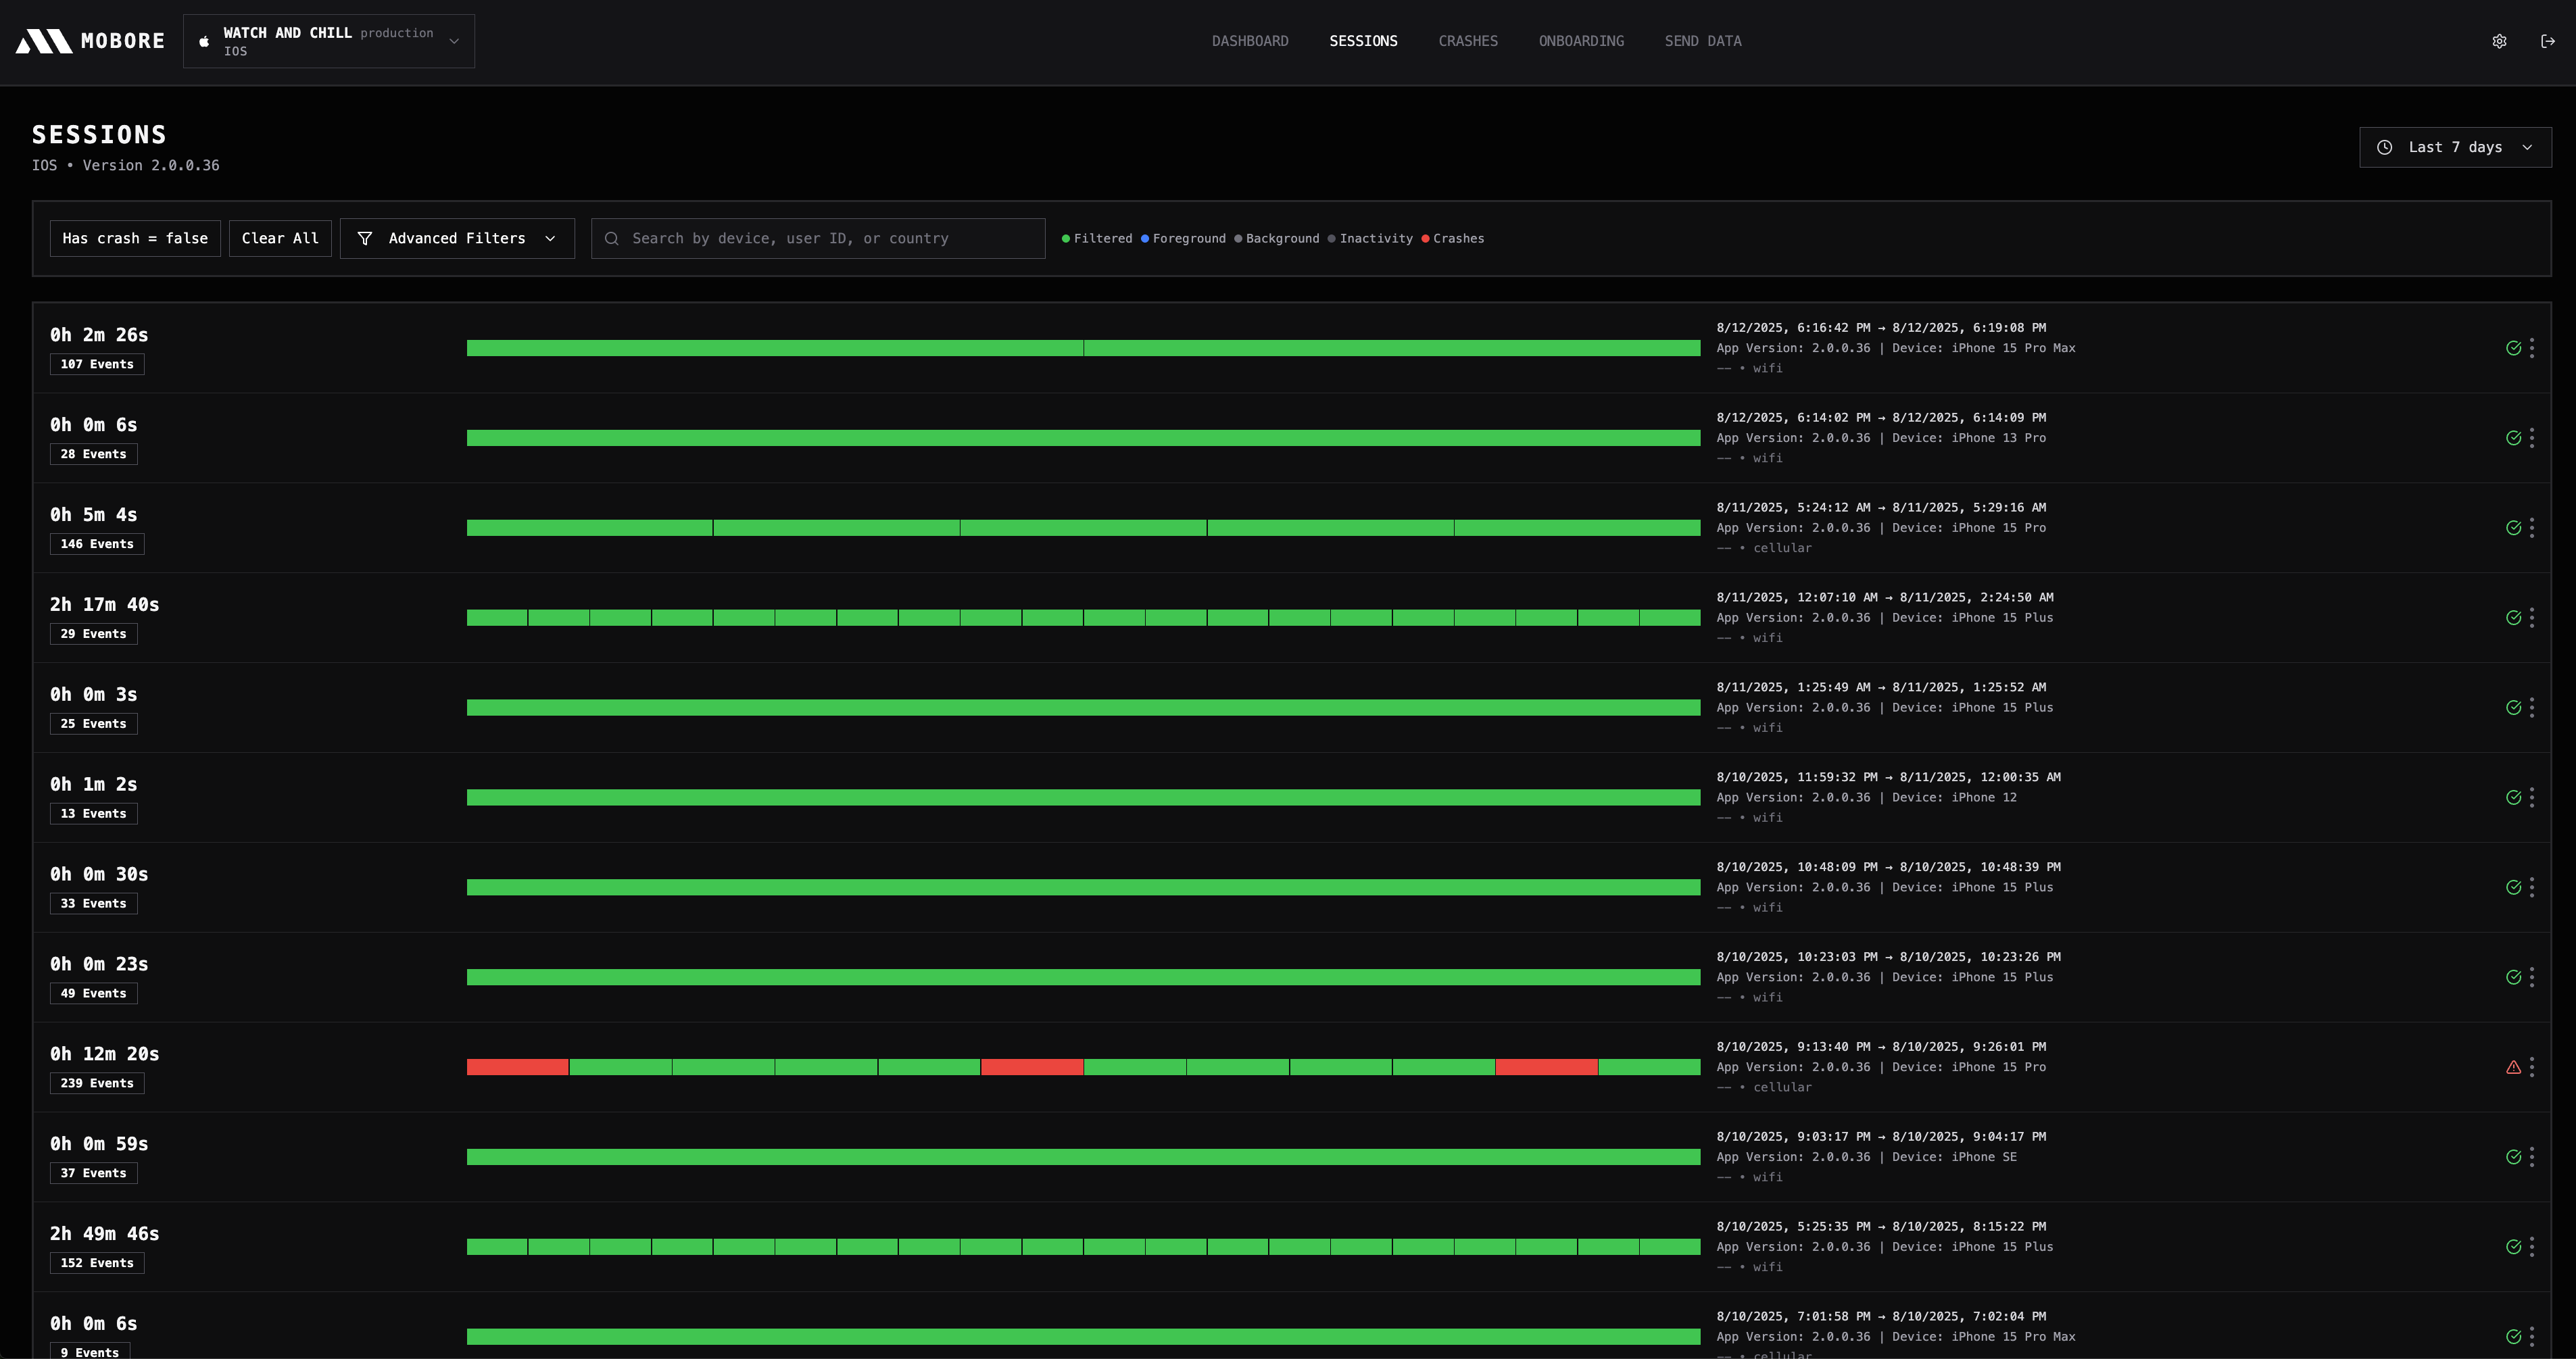Open more options for 33 Events session
This screenshot has width=2576, height=1359.
(2532, 887)
